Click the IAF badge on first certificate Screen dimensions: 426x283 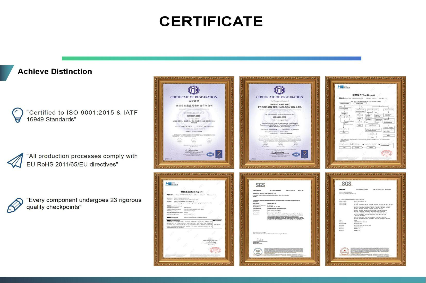pyautogui.click(x=210, y=154)
